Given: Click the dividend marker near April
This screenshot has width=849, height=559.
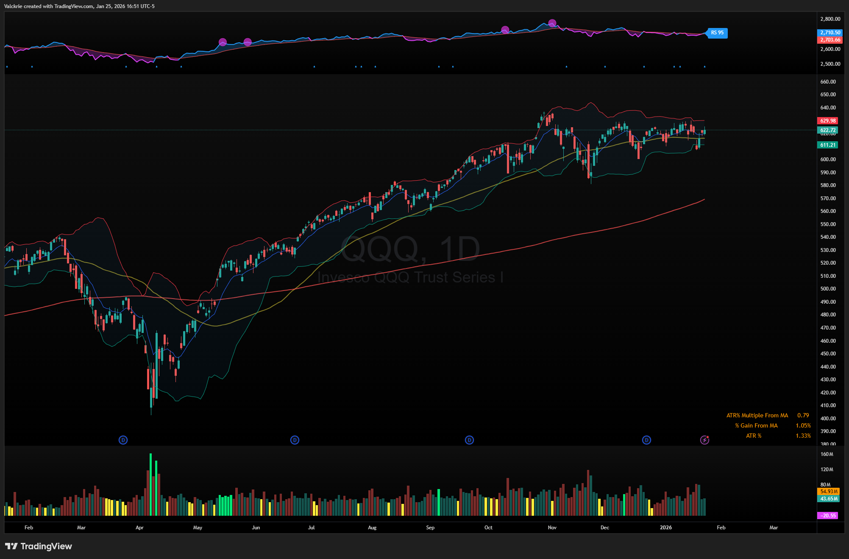Looking at the screenshot, I should pos(123,440).
